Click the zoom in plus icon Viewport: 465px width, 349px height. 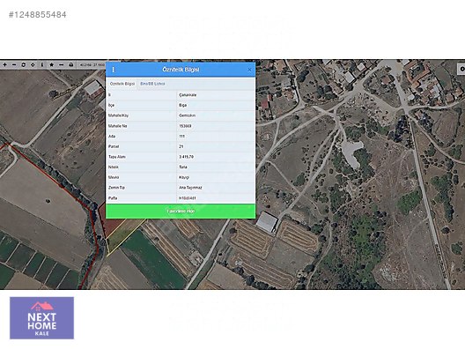(x=4, y=64)
